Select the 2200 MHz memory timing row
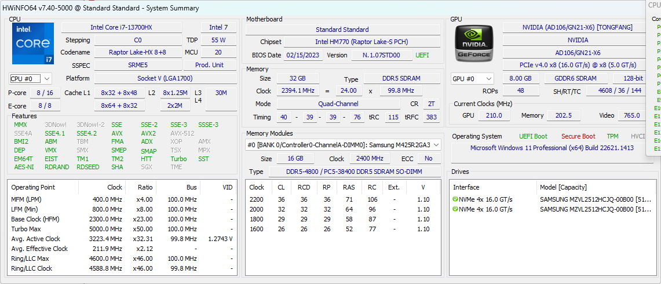The image size is (661, 284). click(x=342, y=199)
